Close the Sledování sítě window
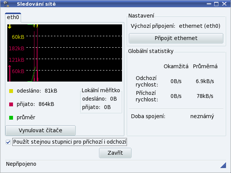The width and height of the screenshot is (231, 173). coord(224,4)
